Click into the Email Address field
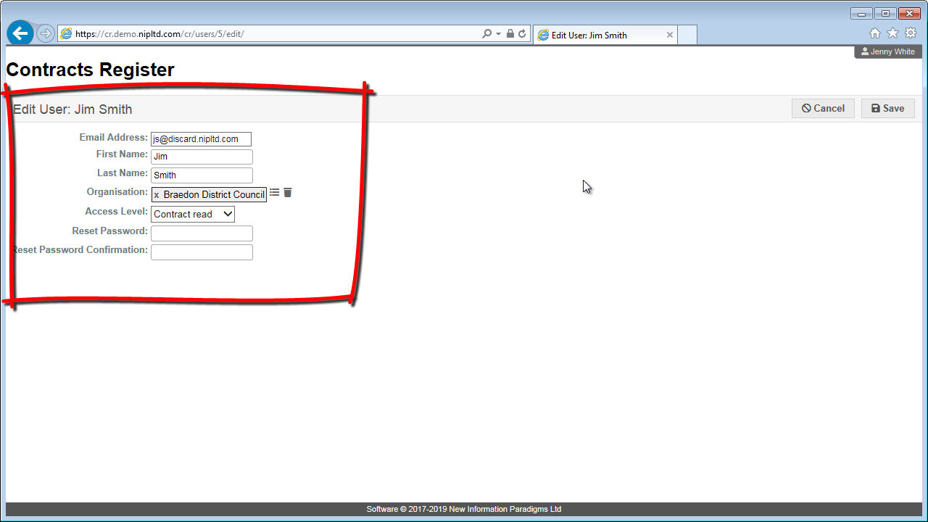 click(201, 139)
